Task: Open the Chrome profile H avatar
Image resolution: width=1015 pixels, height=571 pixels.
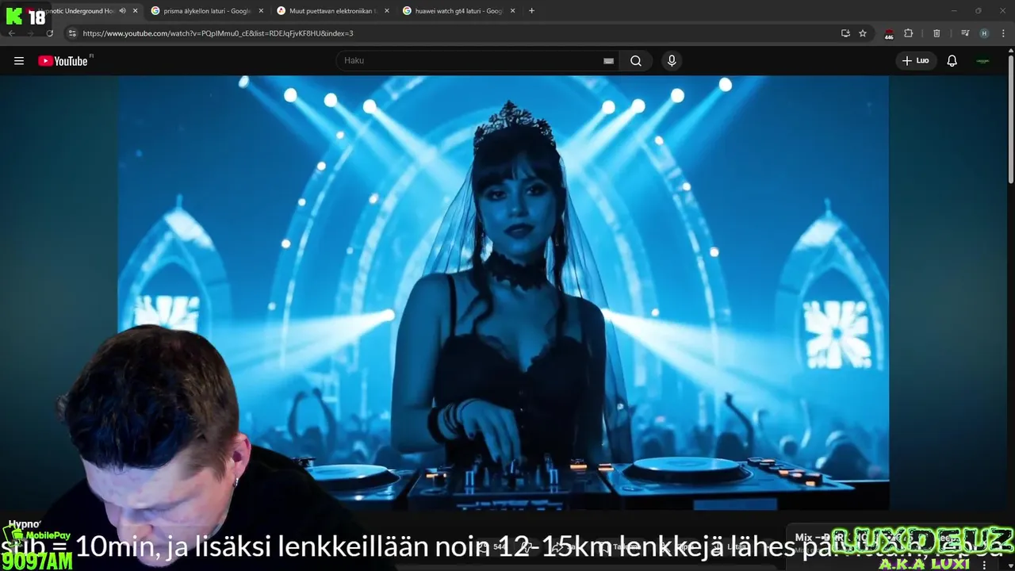Action: tap(984, 33)
